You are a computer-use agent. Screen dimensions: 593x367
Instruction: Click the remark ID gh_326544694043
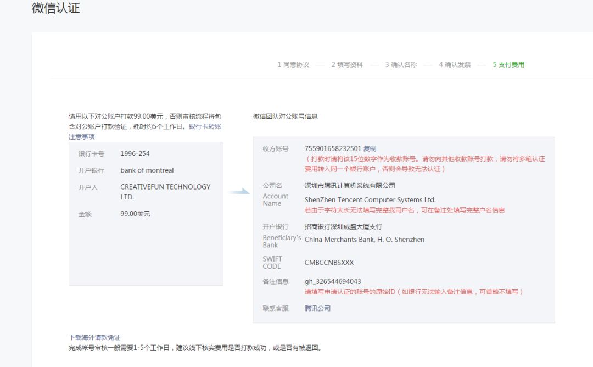tap(333, 281)
